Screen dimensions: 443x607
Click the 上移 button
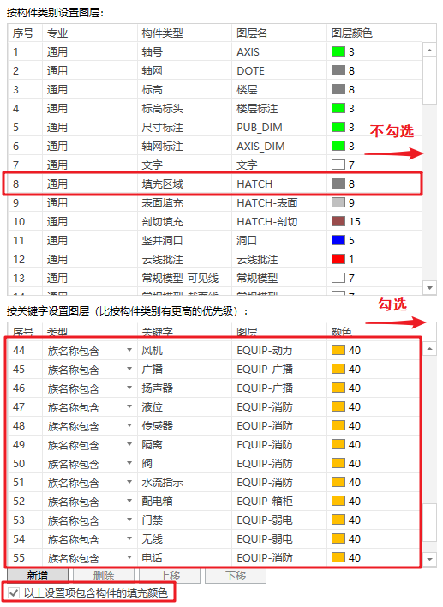coord(170,576)
